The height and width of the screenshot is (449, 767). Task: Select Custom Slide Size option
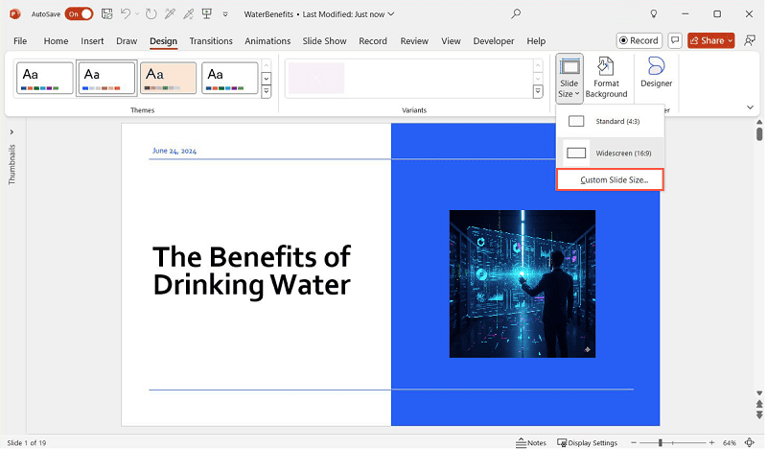pos(610,179)
